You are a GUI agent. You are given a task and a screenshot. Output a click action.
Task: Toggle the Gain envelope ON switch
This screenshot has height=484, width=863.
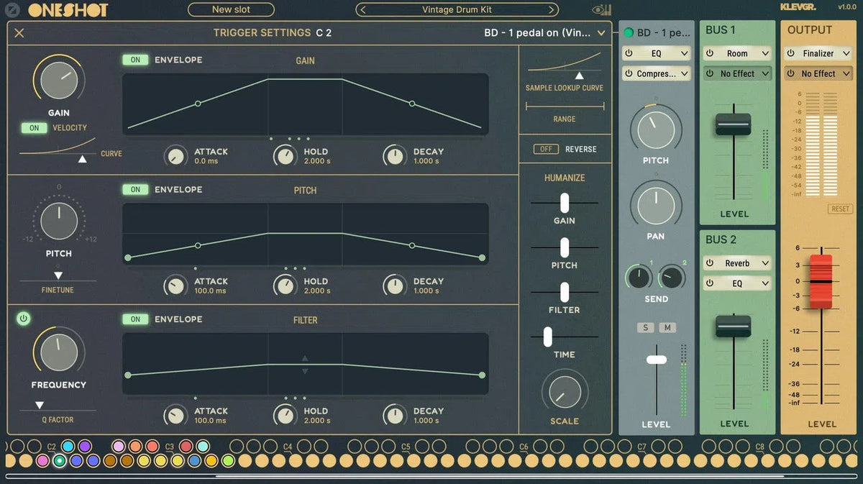point(135,60)
